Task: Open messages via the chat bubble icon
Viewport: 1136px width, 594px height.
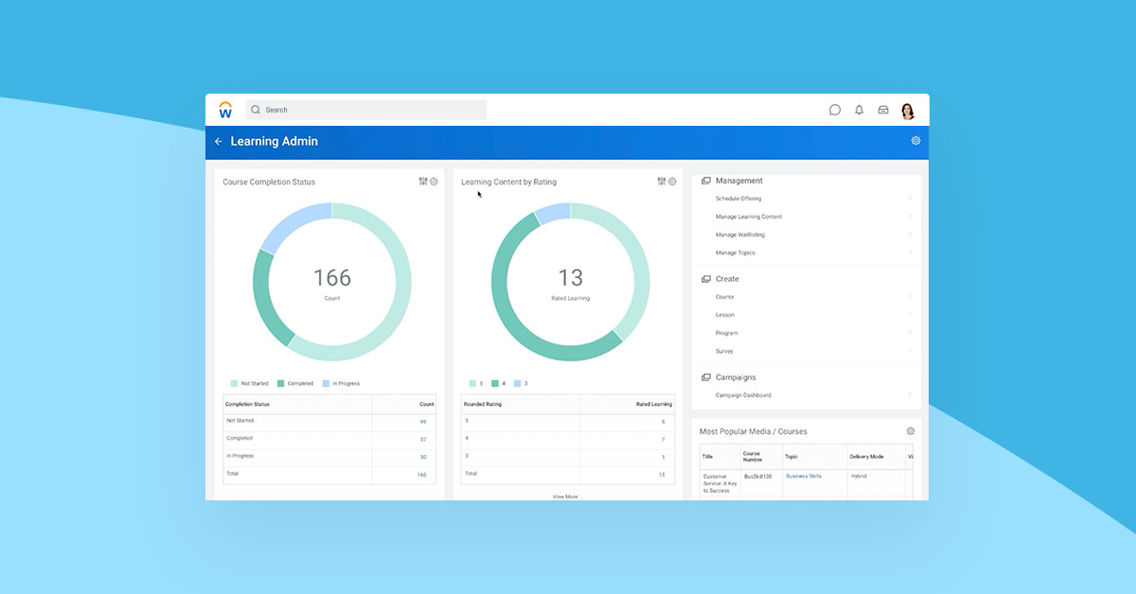Action: click(x=834, y=110)
